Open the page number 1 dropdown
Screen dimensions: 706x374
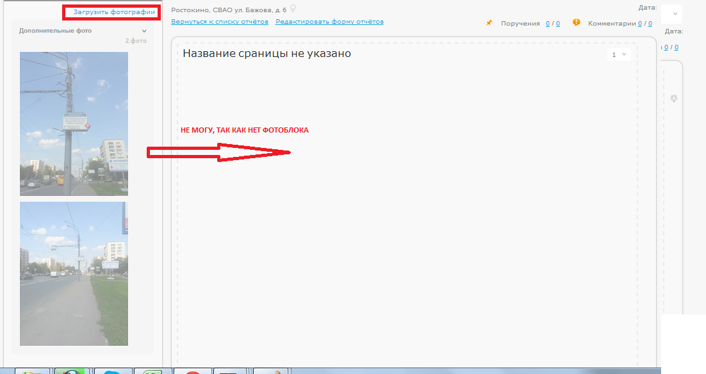pyautogui.click(x=618, y=55)
